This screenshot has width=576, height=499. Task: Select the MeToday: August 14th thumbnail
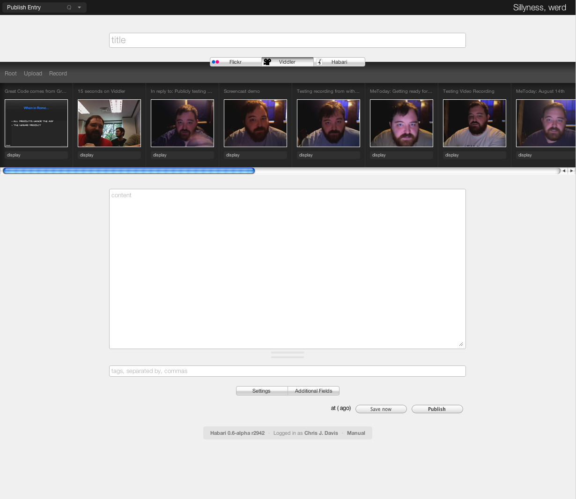point(546,123)
